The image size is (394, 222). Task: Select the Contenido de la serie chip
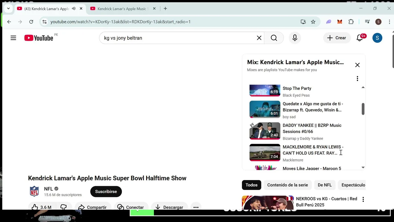[287, 185]
